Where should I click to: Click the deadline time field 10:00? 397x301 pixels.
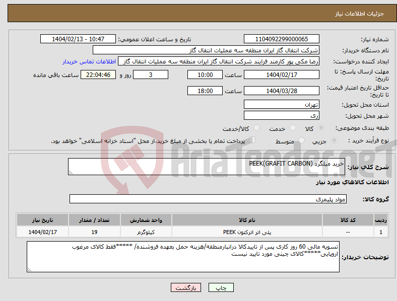tap(205, 74)
